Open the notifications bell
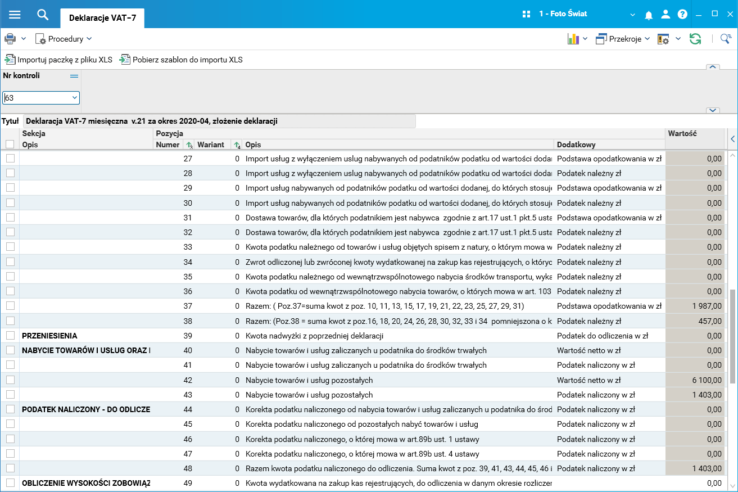The height and width of the screenshot is (492, 738). click(649, 15)
